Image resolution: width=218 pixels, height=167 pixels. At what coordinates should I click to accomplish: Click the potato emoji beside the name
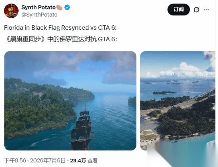[59, 8]
